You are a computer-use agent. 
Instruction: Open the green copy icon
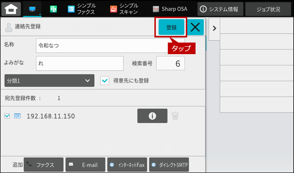click(54, 9)
